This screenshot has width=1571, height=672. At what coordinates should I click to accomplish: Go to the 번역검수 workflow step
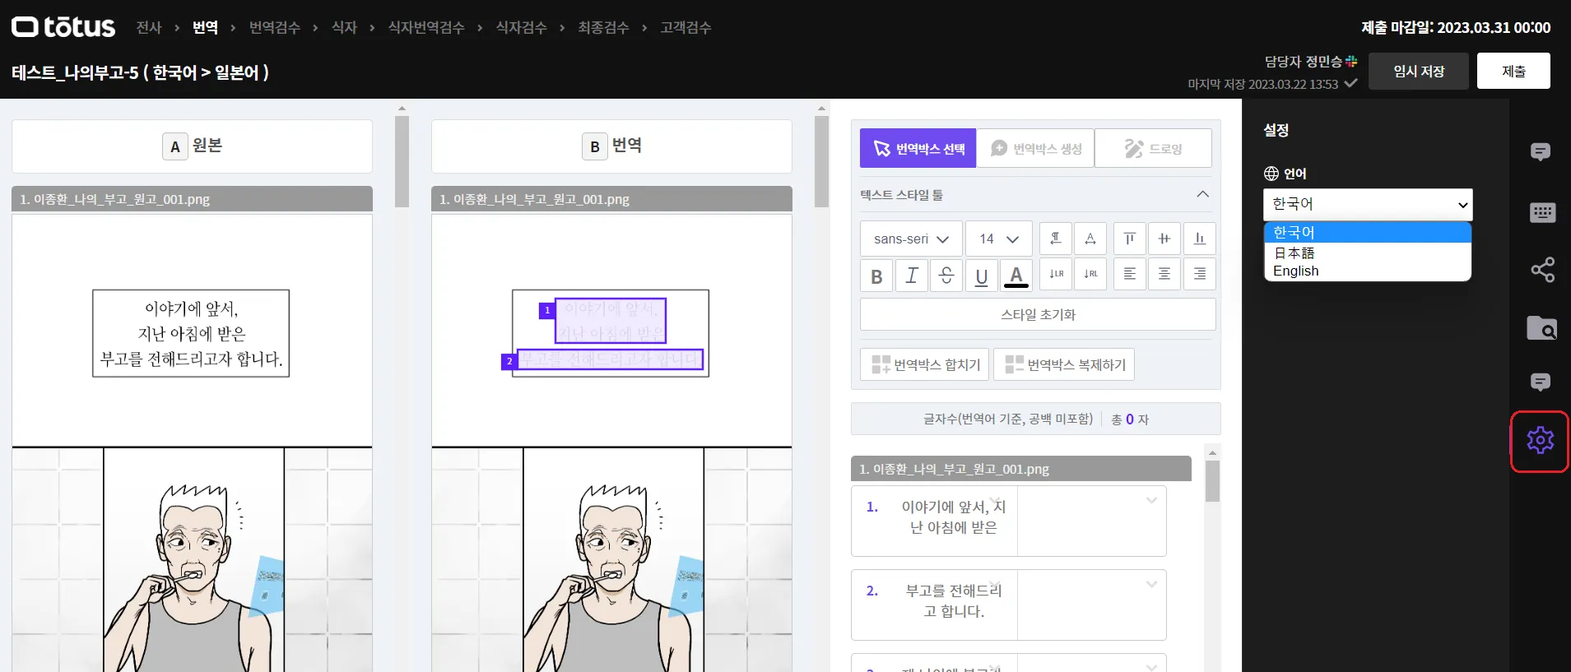pyautogui.click(x=275, y=27)
